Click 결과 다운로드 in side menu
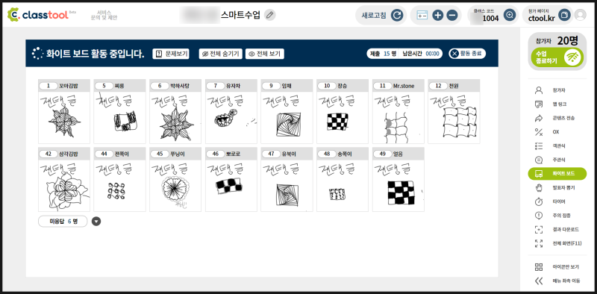 click(557, 229)
